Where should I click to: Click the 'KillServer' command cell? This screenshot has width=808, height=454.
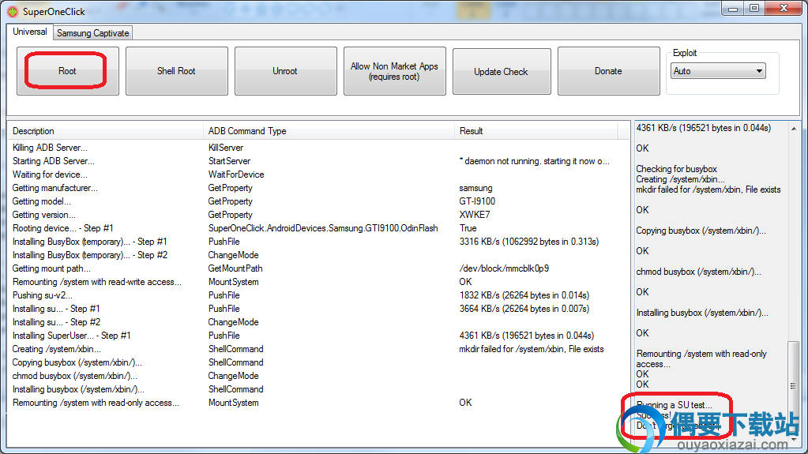pyautogui.click(x=226, y=148)
